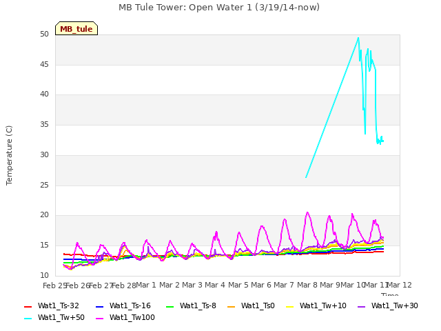Click the Mar 12 x-axis label

[x=400, y=285]
